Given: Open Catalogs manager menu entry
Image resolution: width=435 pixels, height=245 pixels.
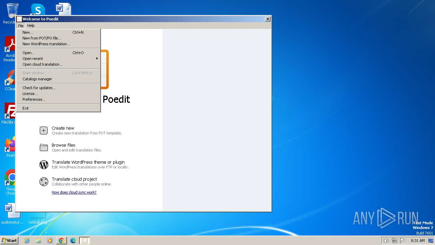Looking at the screenshot, I should pyautogui.click(x=58, y=79).
